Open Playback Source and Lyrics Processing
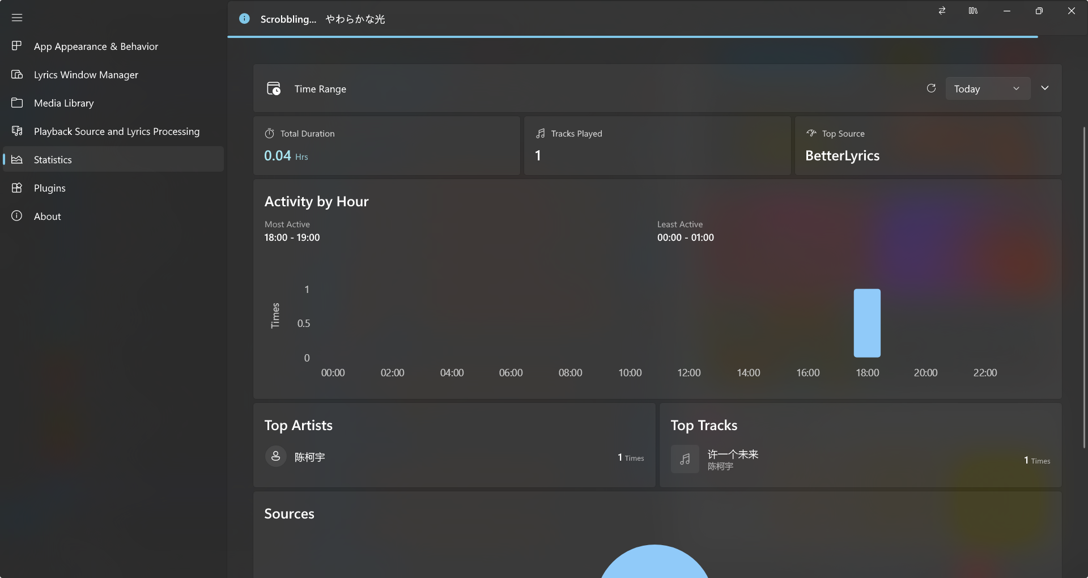Image resolution: width=1088 pixels, height=578 pixels. coord(116,131)
